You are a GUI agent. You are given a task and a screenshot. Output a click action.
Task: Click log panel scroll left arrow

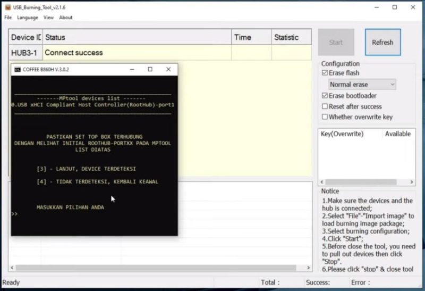click(12, 268)
